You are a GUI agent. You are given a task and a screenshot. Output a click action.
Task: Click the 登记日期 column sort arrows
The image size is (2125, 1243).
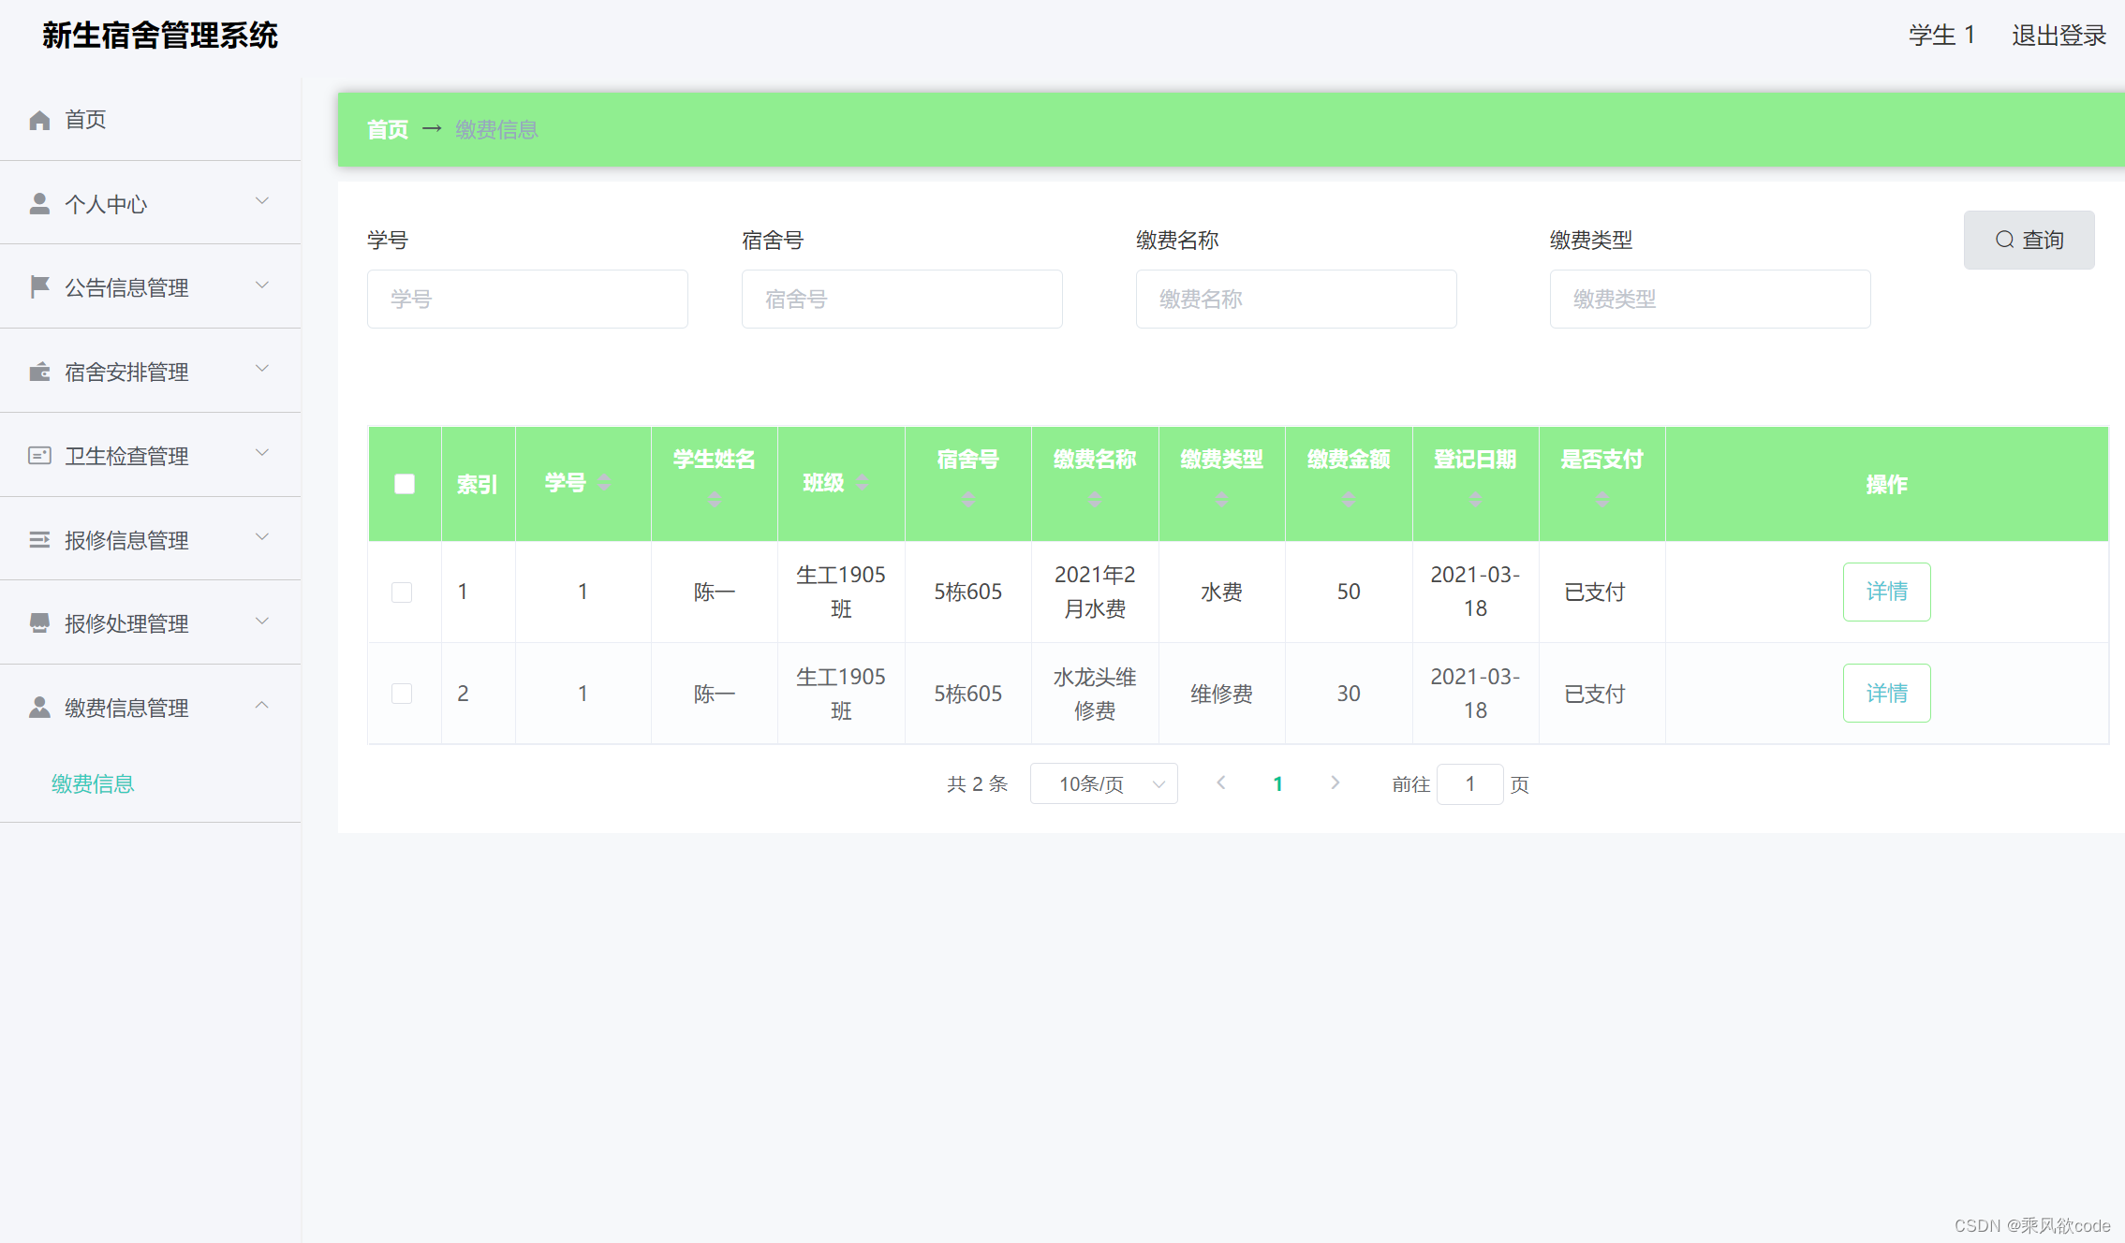tap(1476, 498)
